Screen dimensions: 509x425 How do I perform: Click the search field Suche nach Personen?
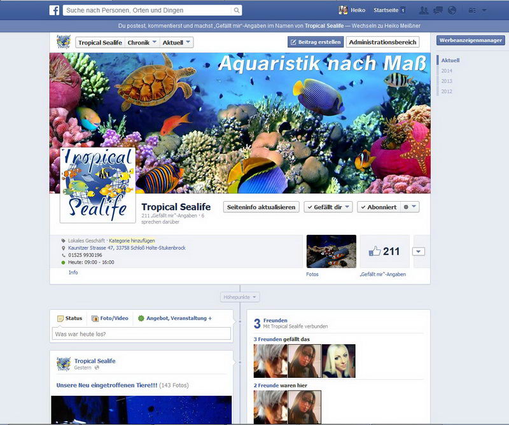148,10
